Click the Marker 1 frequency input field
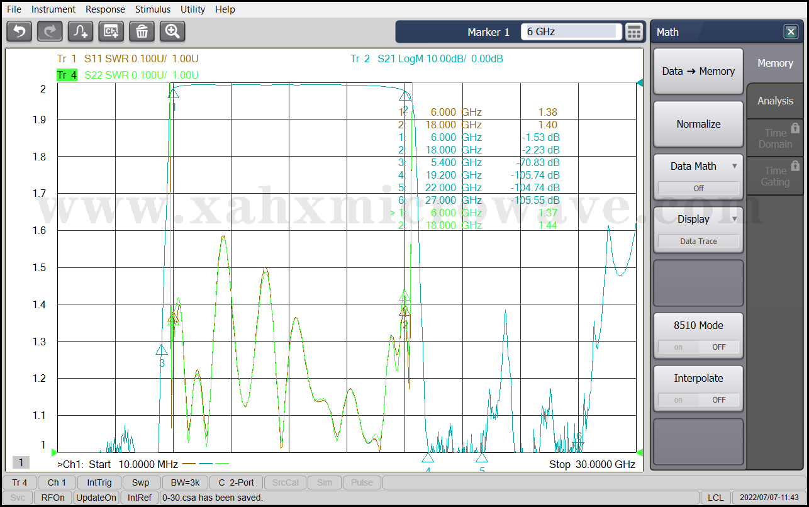This screenshot has width=809, height=507. click(x=571, y=31)
